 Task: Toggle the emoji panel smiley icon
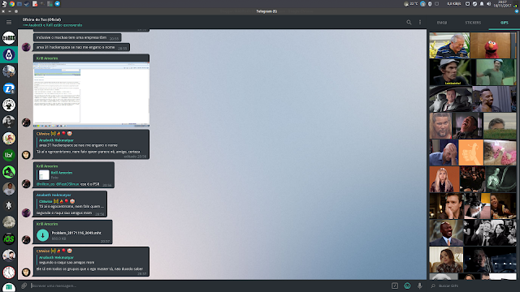pyautogui.click(x=407, y=286)
